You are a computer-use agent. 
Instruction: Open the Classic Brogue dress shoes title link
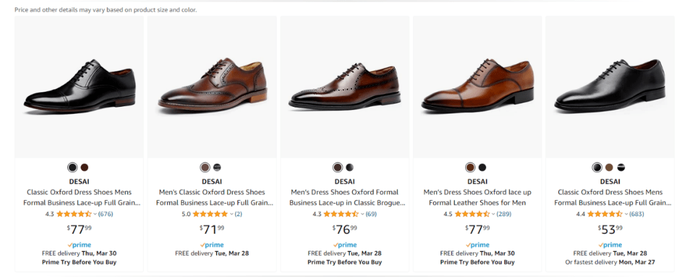[345, 197]
